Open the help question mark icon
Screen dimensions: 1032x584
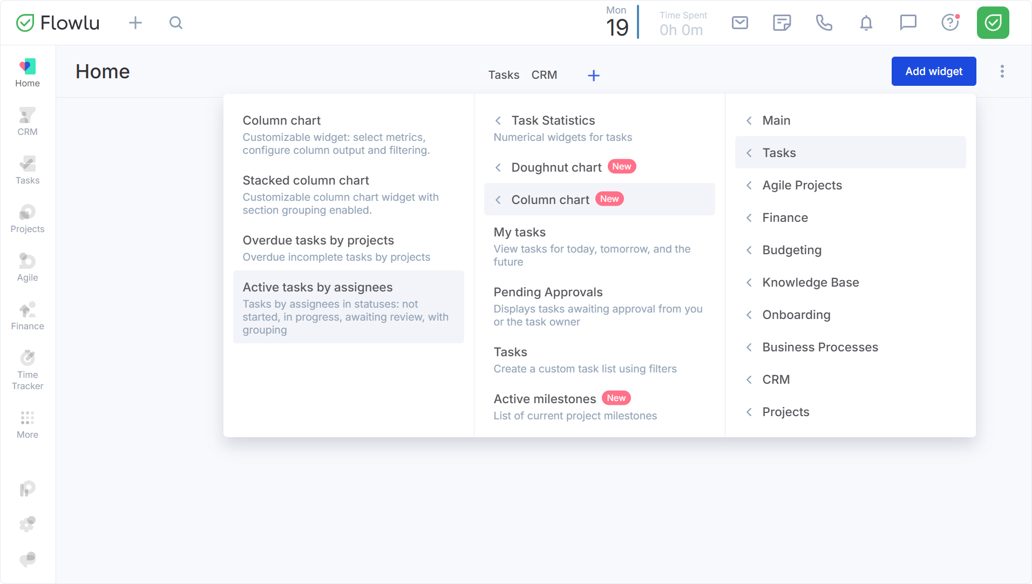tap(950, 23)
